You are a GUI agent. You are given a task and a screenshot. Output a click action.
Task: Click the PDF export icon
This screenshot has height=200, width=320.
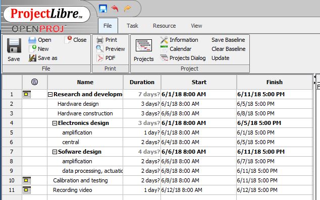click(x=100, y=58)
